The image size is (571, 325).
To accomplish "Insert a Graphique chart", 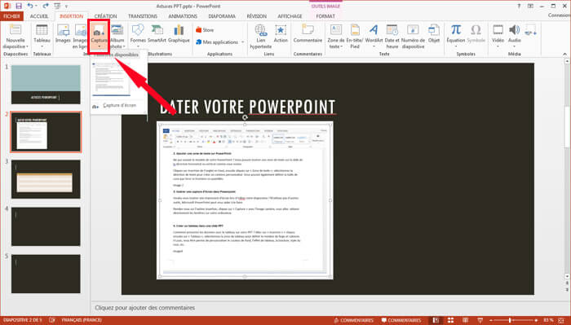I will (179, 34).
